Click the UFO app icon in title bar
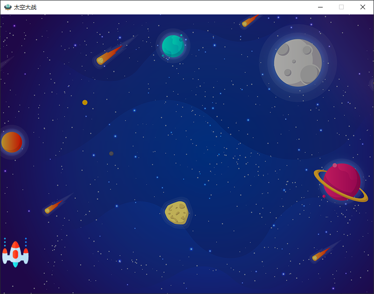The height and width of the screenshot is (294, 374). pyautogui.click(x=8, y=7)
